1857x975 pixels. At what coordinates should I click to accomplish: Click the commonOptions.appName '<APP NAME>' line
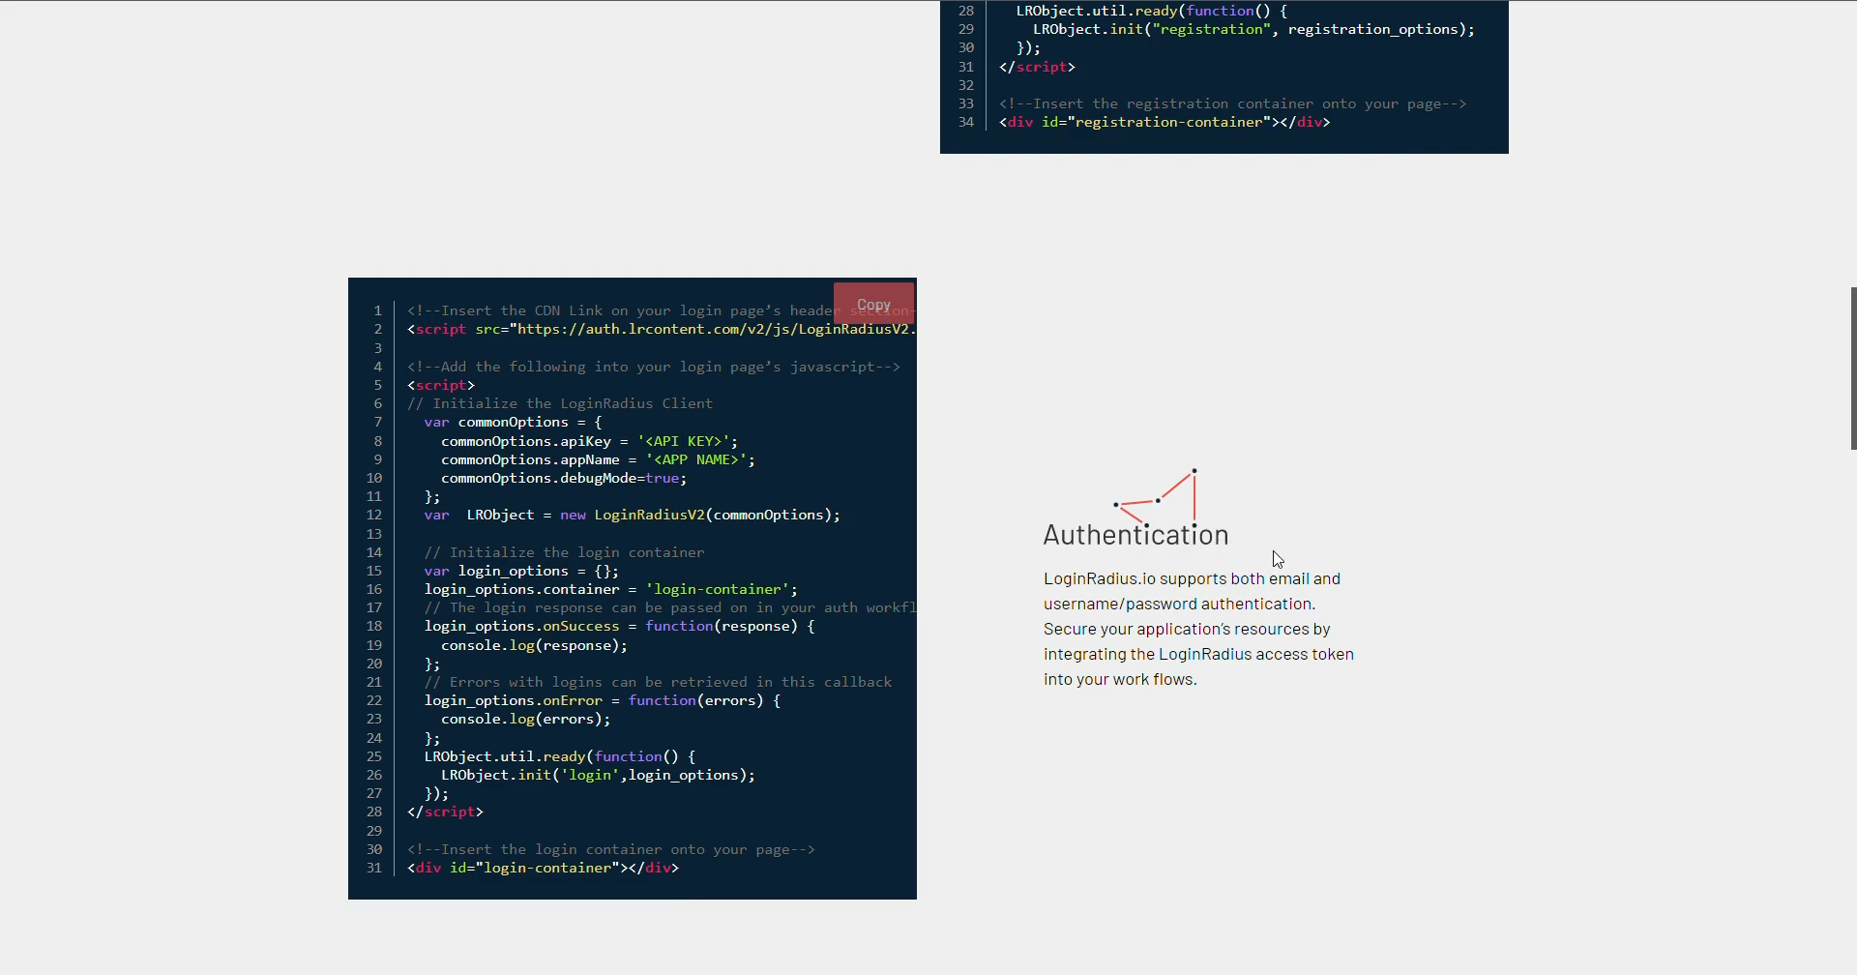[598, 459]
